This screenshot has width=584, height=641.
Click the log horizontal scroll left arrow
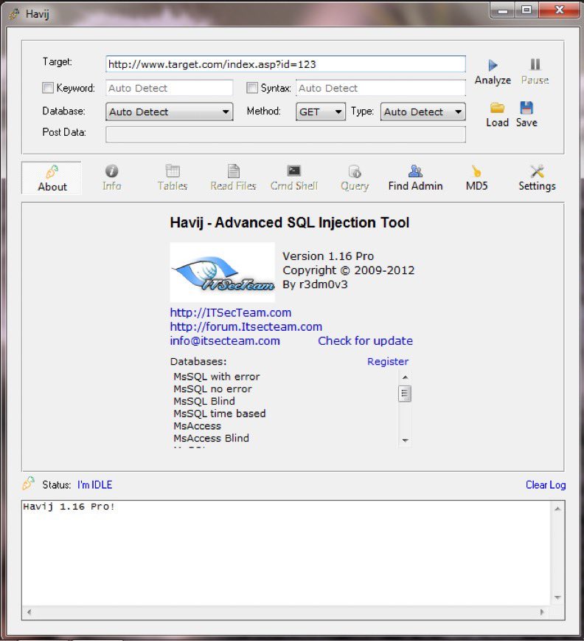29,612
